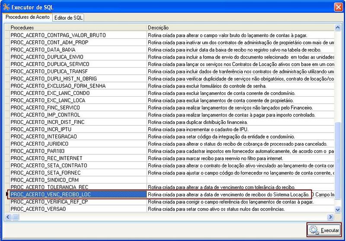Select PROC_ACERTO_DATA_BAIXA procedure
The image size is (346, 241).
pos(78,49)
